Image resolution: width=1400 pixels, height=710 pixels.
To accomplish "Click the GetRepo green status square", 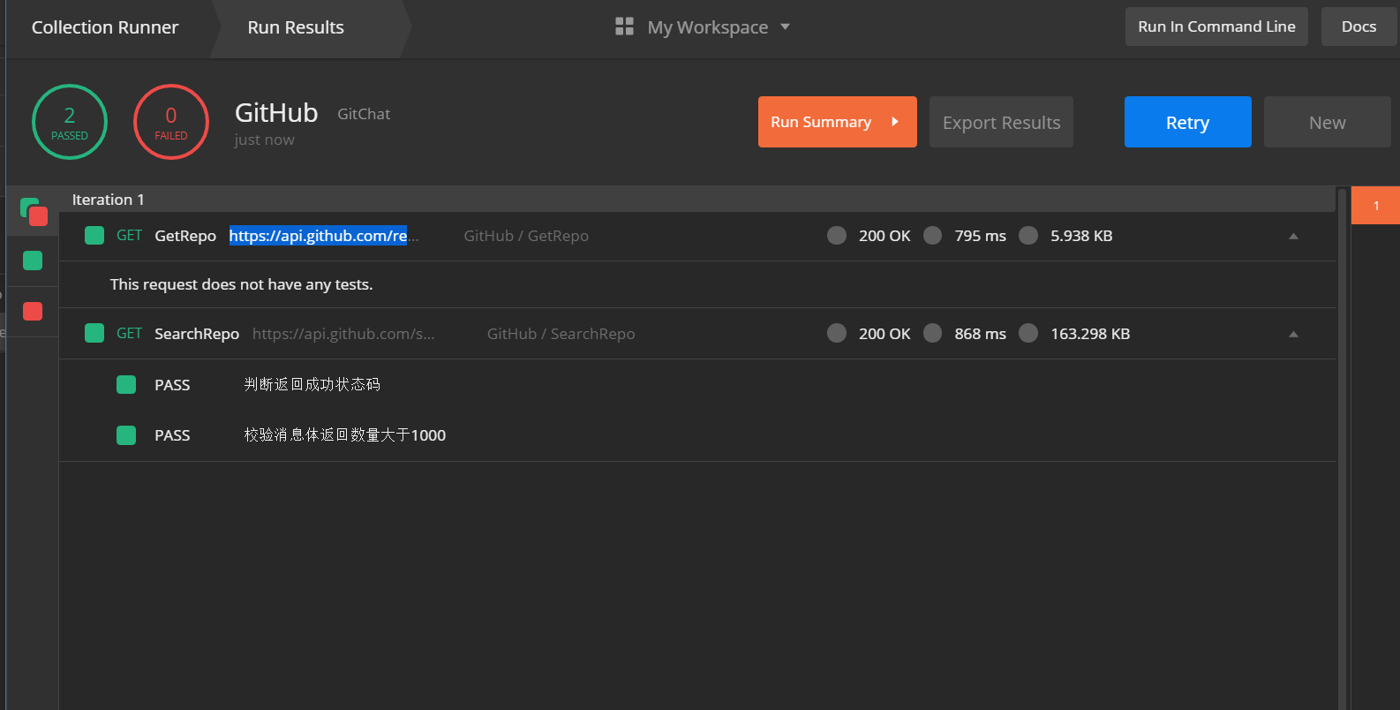I will pos(94,236).
